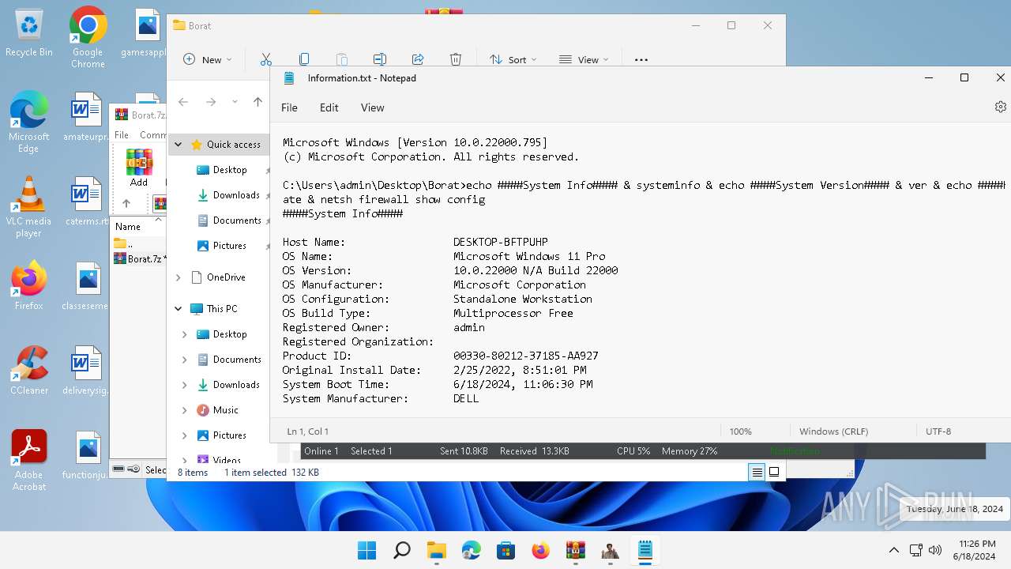This screenshot has height=569, width=1011.
Task: Collapse the This PC tree node
Action: pyautogui.click(x=179, y=309)
